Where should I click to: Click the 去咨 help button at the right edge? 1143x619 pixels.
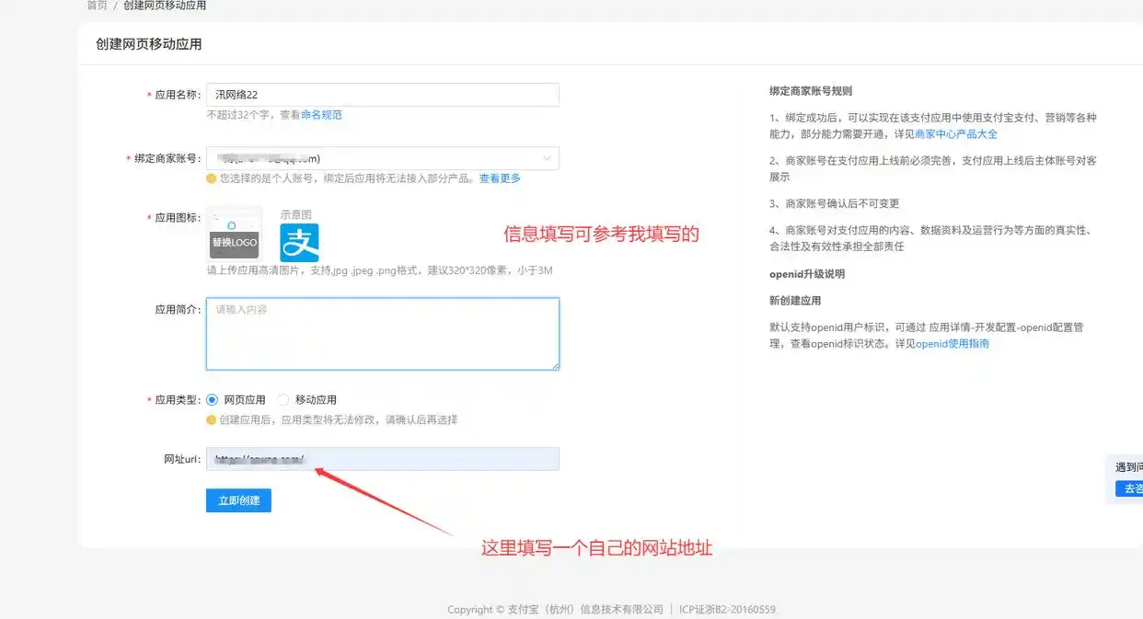1128,488
